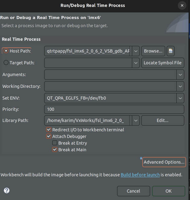Follow the Build before launch link
This screenshot has width=190, height=200.
140,175
